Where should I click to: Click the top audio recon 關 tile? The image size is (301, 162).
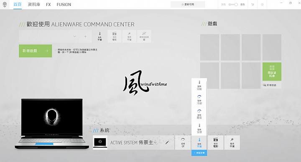[x=144, y=36]
